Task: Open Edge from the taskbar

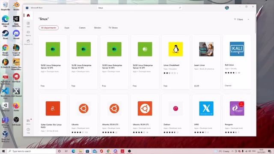Action: click(x=73, y=151)
